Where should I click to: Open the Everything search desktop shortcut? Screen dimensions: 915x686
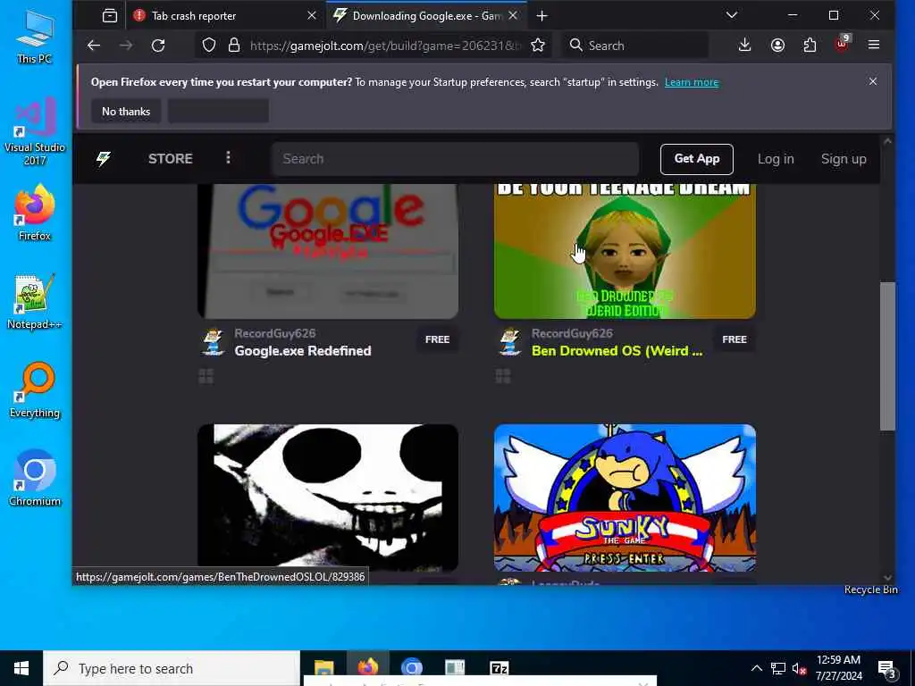tap(35, 390)
